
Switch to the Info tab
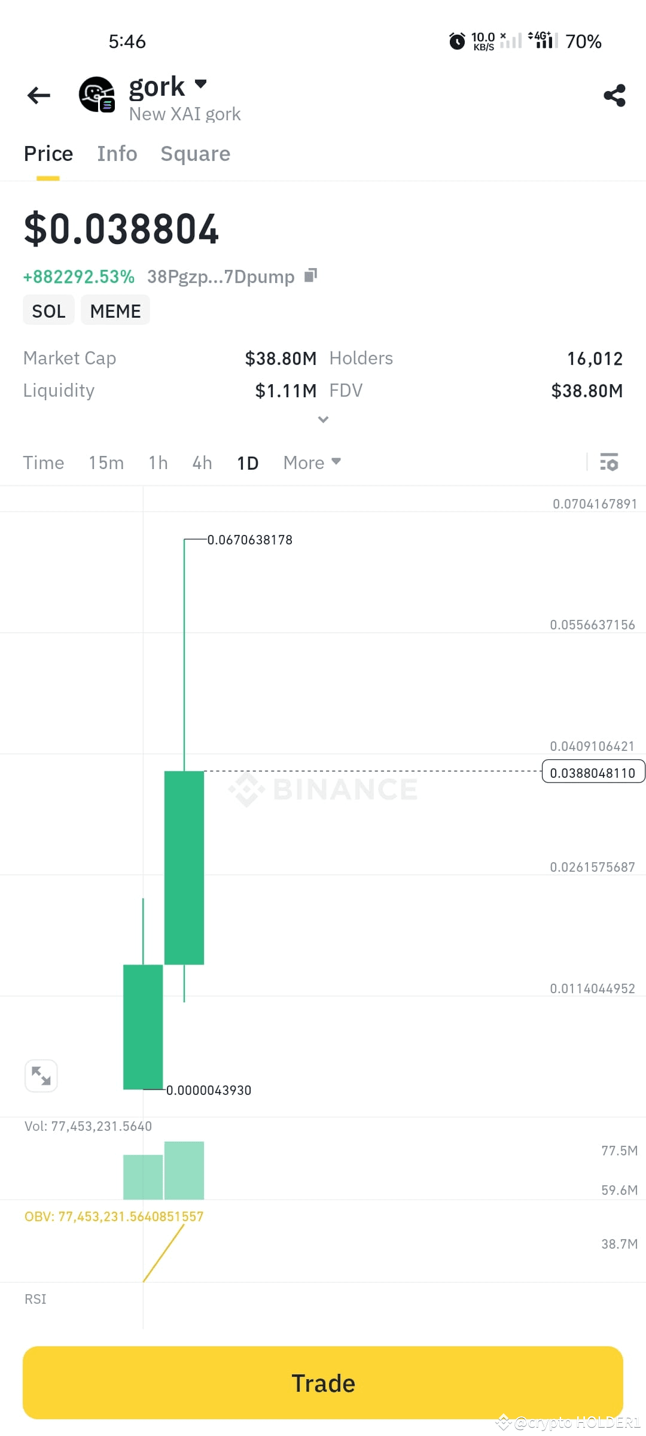(117, 154)
